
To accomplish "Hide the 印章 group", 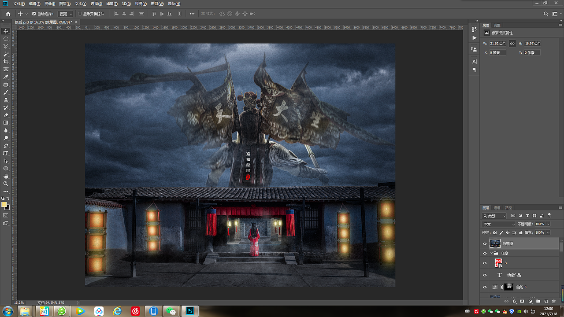I will click(485, 253).
